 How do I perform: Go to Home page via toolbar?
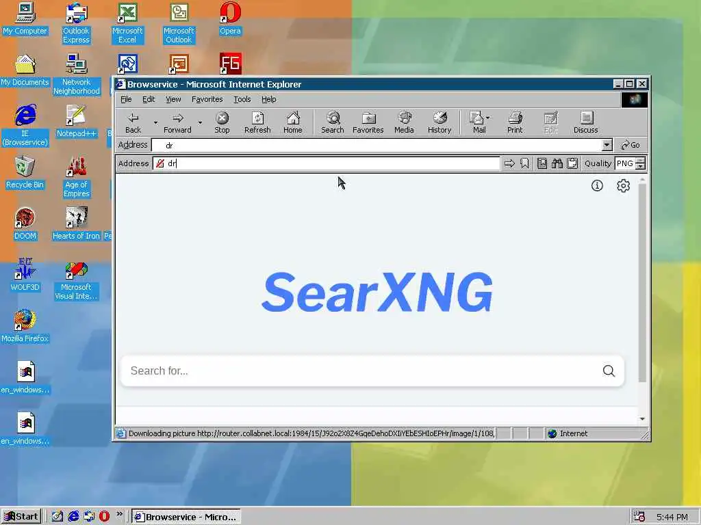pos(293,122)
